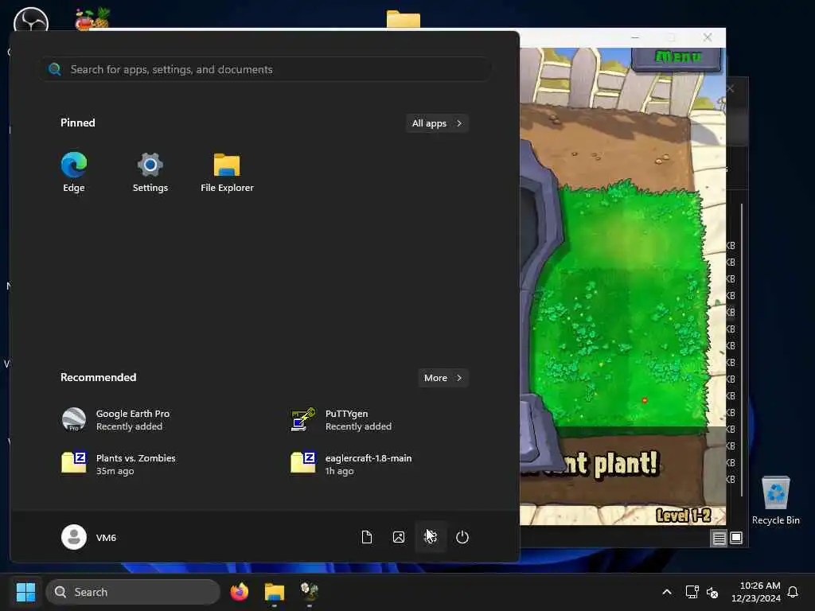Click the network status tray icon
The height and width of the screenshot is (611, 815).
[692, 592]
